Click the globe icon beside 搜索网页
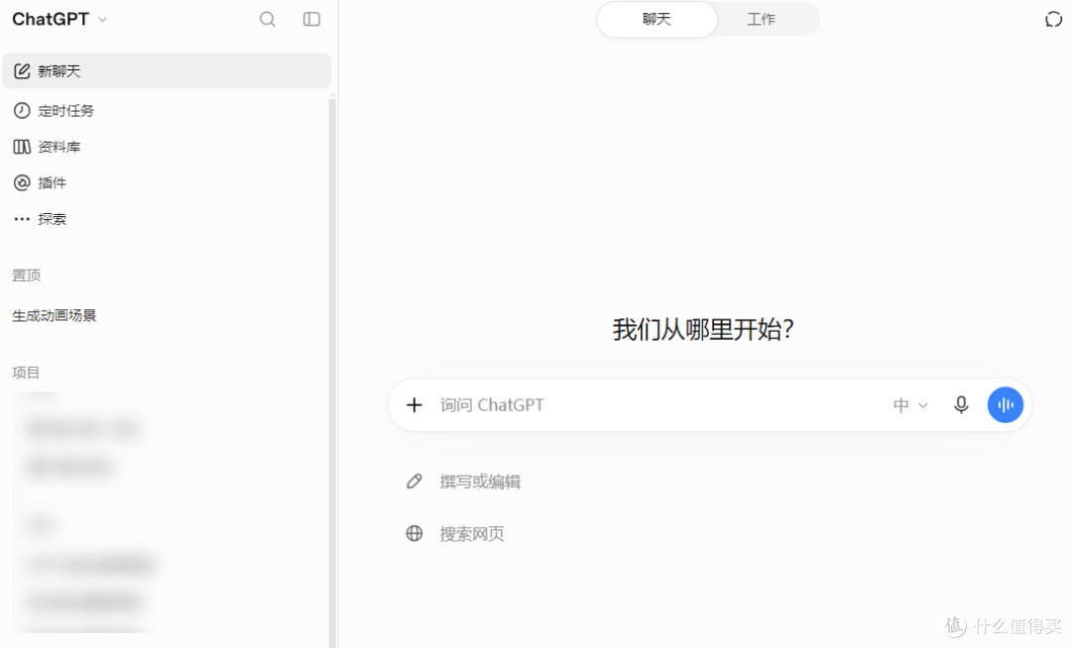 pos(414,533)
